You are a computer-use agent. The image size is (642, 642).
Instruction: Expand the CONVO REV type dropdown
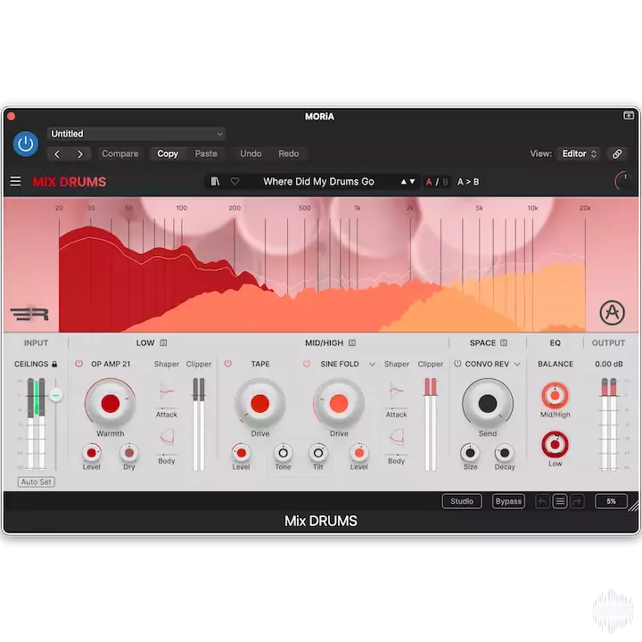(x=517, y=364)
